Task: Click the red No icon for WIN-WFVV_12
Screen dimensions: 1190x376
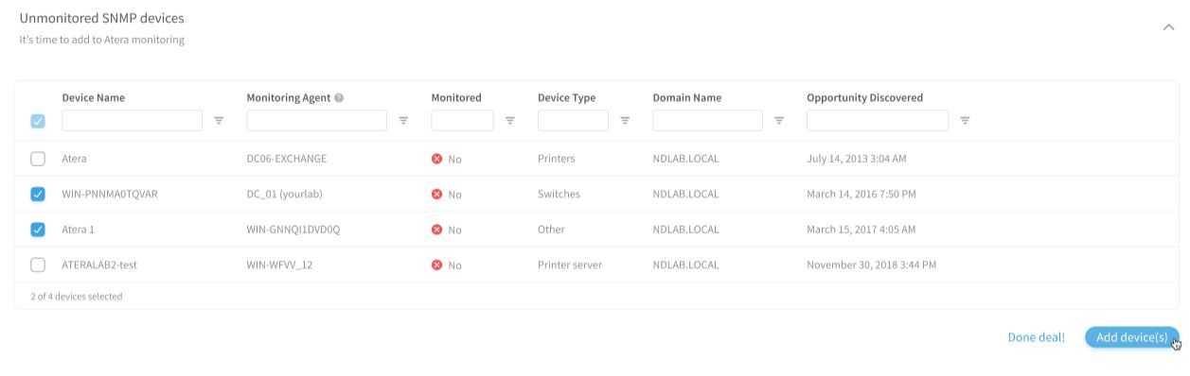Action: 436,265
